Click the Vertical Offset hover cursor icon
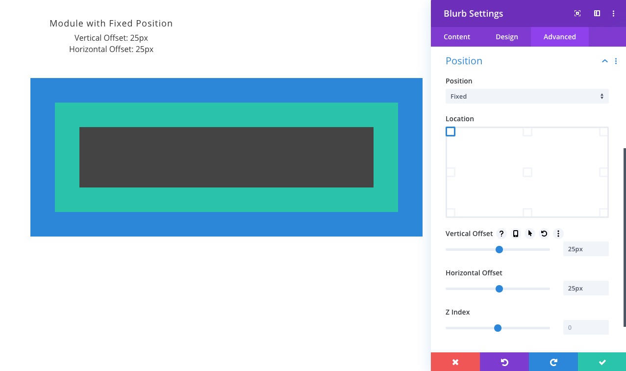Viewport: 626px width, 371px height. pyautogui.click(x=530, y=234)
